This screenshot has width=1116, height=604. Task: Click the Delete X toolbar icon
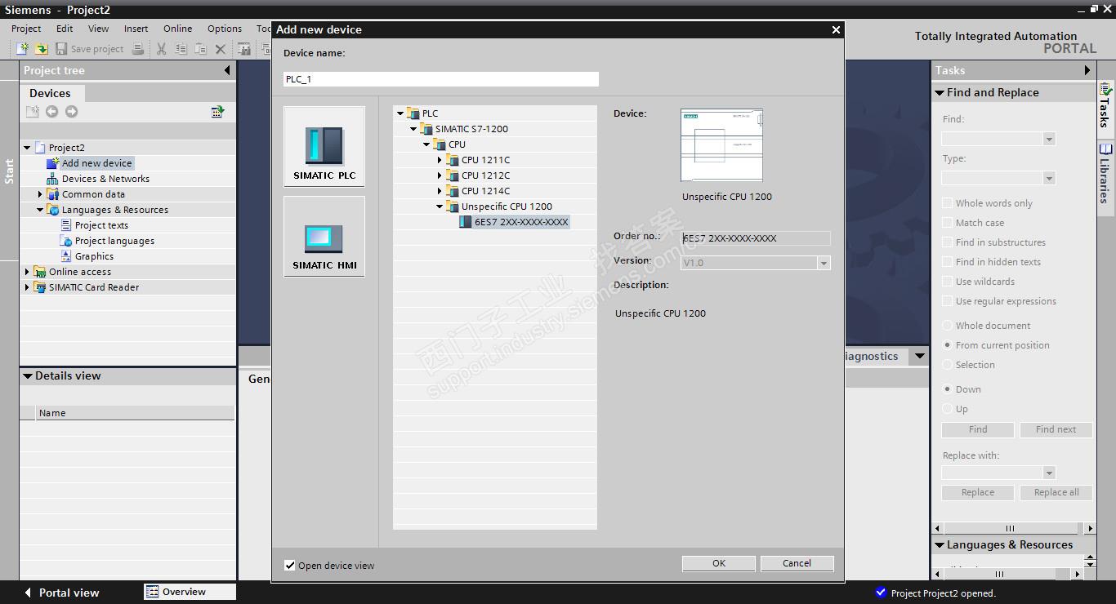coord(220,49)
